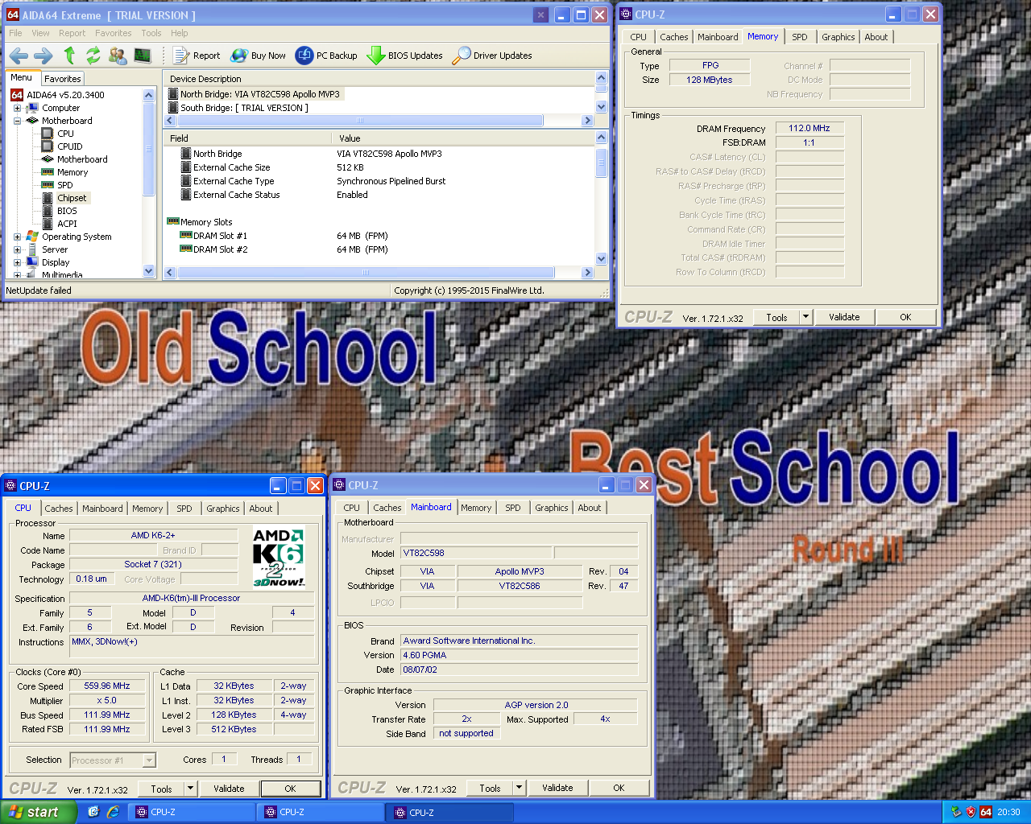The height and width of the screenshot is (824, 1031).
Task: Click the Core Speed value 559.96 MHz
Action: point(107,686)
